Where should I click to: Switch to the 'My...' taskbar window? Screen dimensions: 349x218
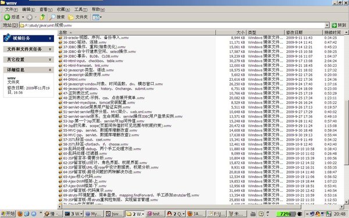tap(94, 214)
